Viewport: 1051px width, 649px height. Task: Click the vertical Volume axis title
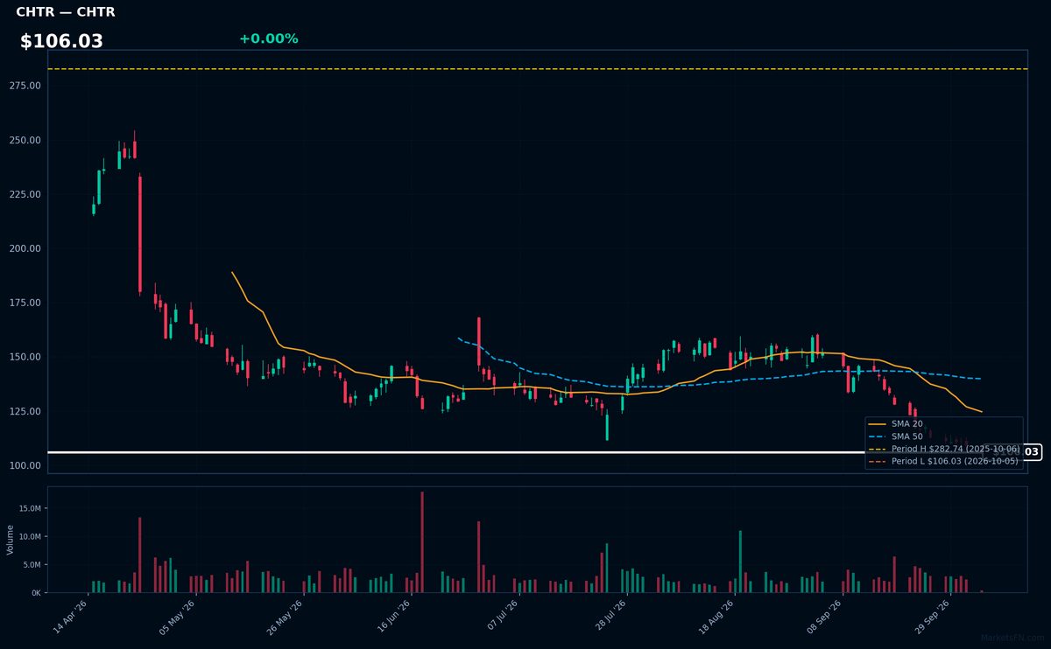(x=10, y=540)
